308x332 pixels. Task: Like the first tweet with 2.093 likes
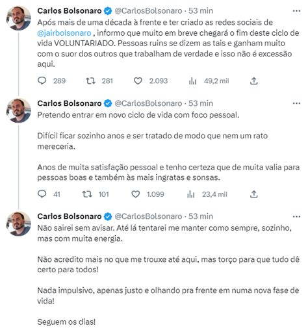click(138, 81)
